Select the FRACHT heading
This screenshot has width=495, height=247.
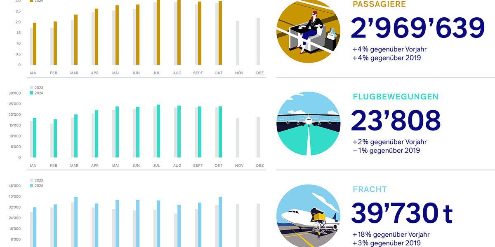click(x=370, y=189)
